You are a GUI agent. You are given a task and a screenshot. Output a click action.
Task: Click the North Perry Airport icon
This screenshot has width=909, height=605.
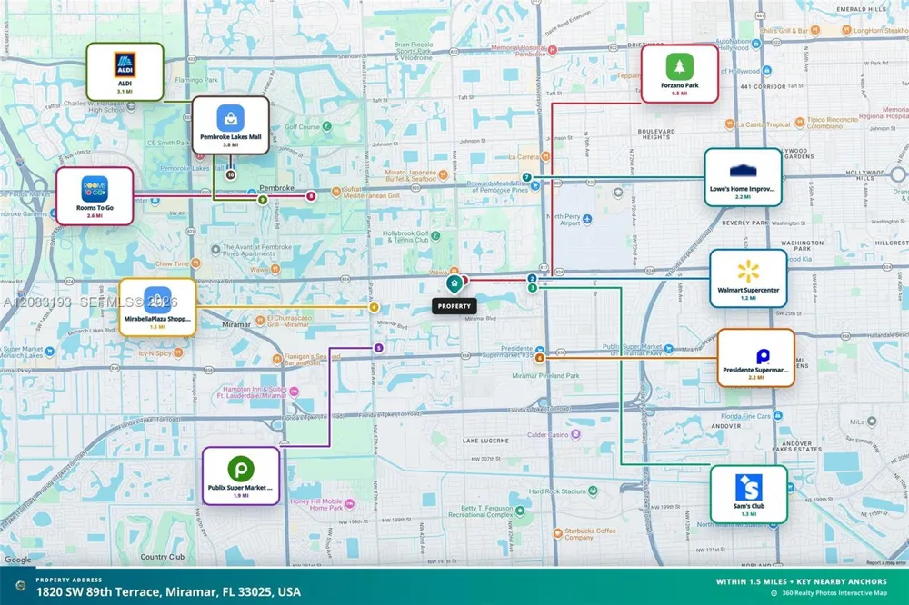coord(587,218)
